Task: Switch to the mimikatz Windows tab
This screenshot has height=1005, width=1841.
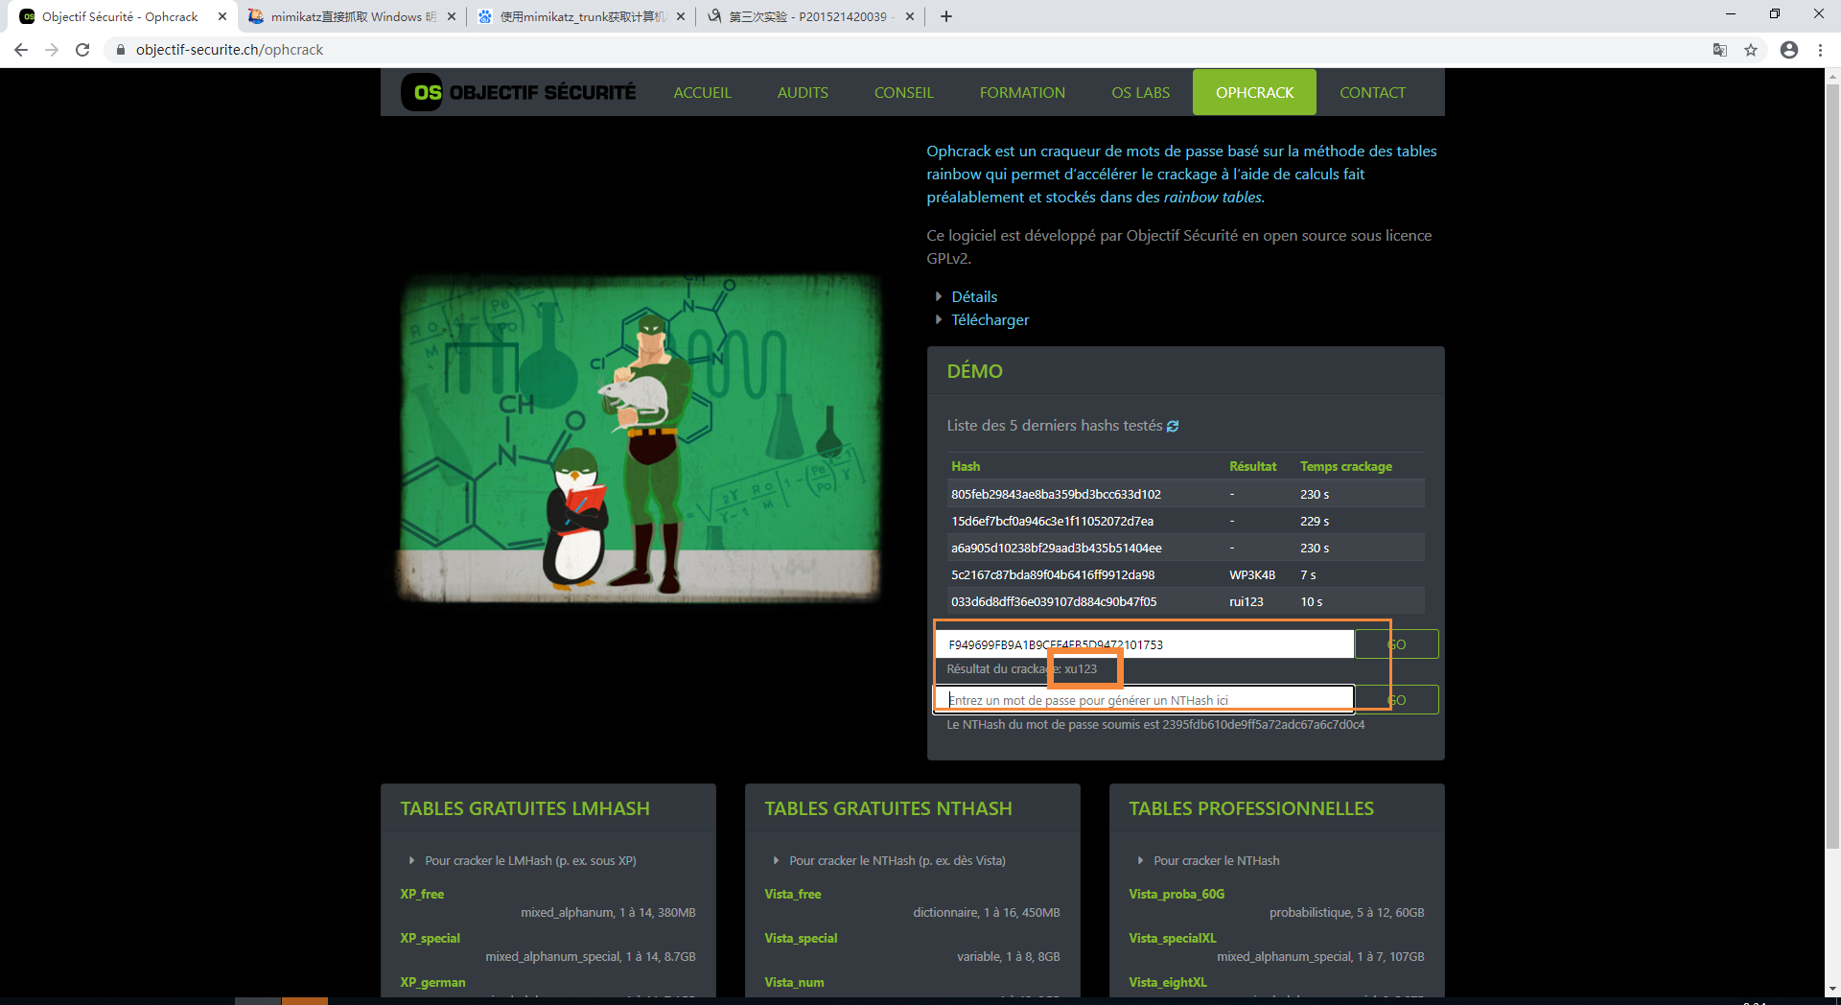Action: tap(353, 16)
